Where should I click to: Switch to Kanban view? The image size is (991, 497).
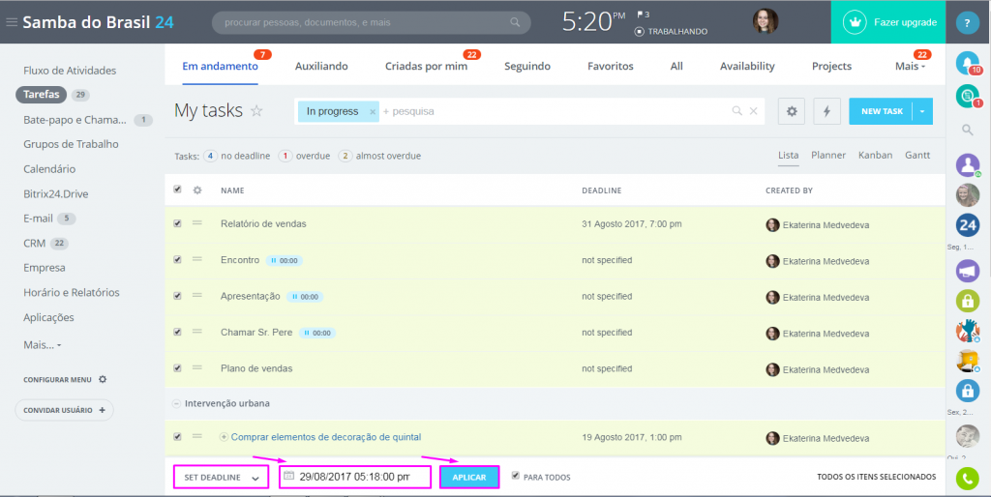(x=875, y=156)
